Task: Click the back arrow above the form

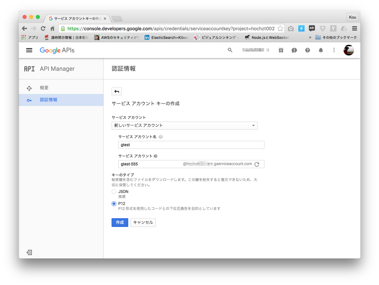Action: tap(116, 91)
